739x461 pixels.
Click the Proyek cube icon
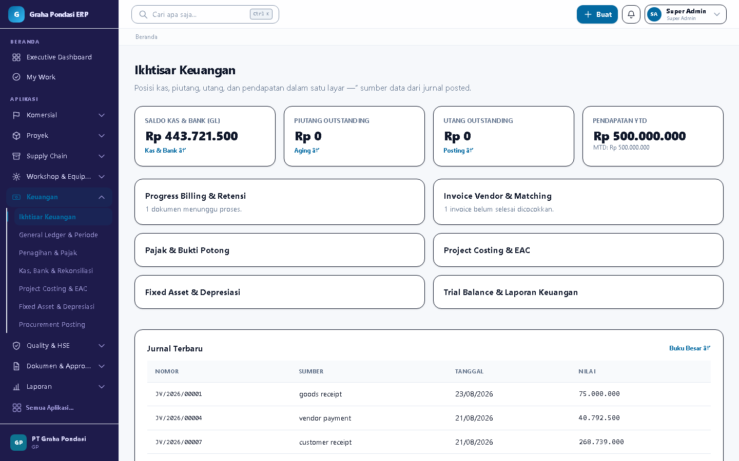point(16,136)
